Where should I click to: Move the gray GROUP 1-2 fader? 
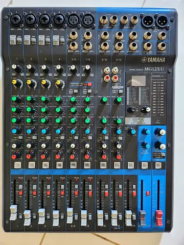(x=143, y=218)
